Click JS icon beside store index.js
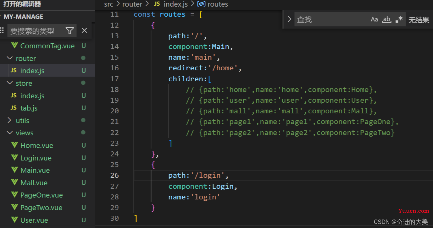 pos(14,95)
